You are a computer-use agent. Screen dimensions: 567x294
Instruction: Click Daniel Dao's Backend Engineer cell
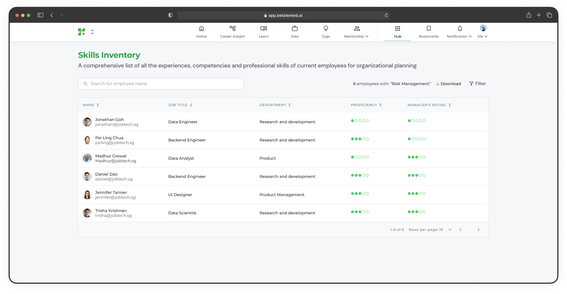tap(187, 176)
